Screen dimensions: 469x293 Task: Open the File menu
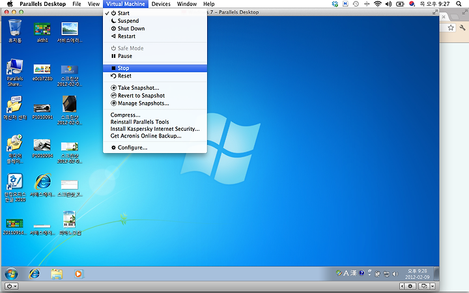[77, 4]
